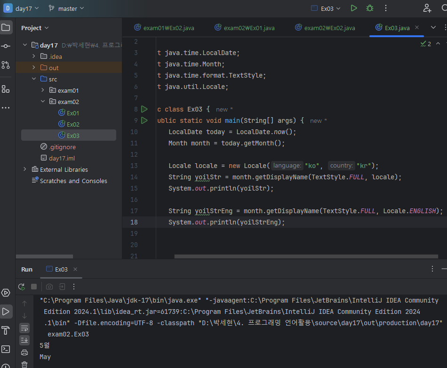Rerun Ex03 in the Run panel
Screen dimensions: 447x368
pos(22,287)
